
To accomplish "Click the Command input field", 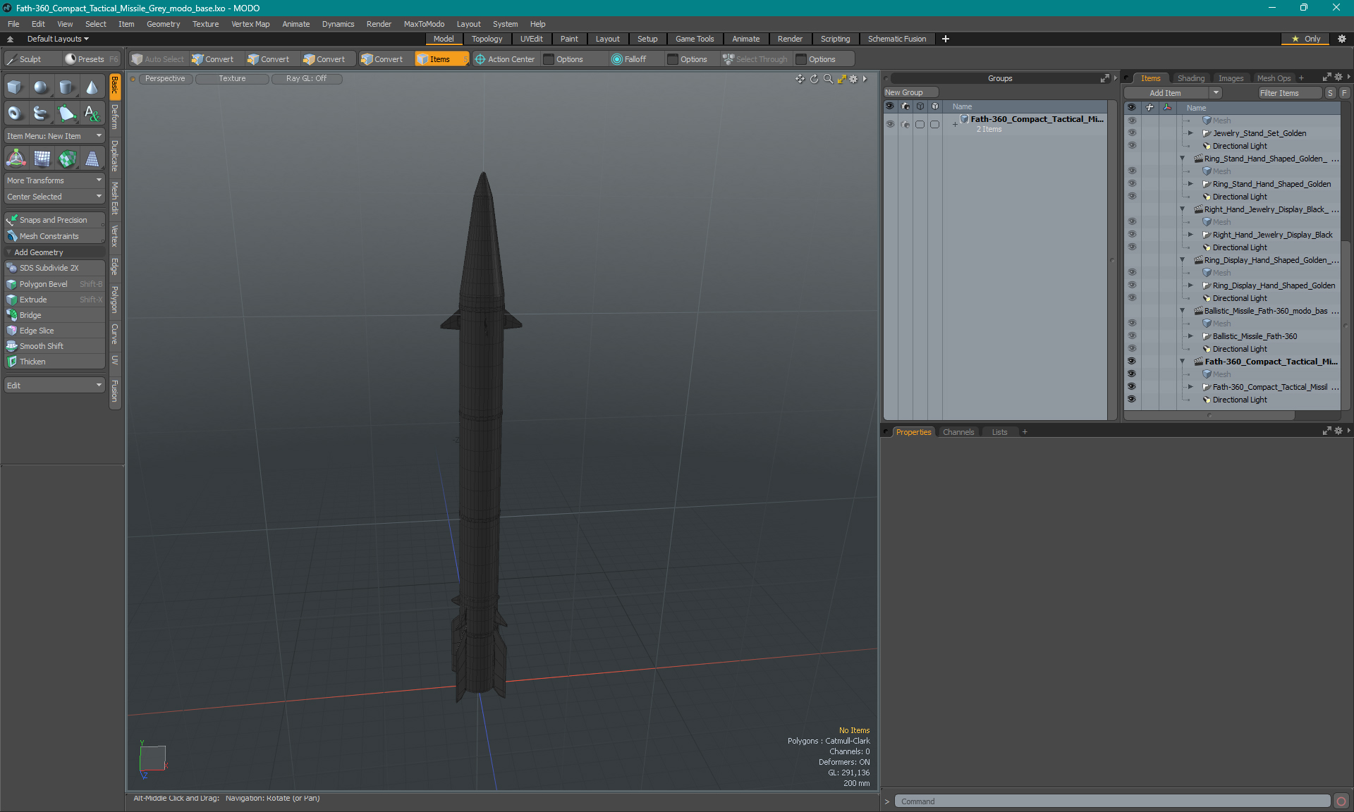I will [x=1112, y=801].
